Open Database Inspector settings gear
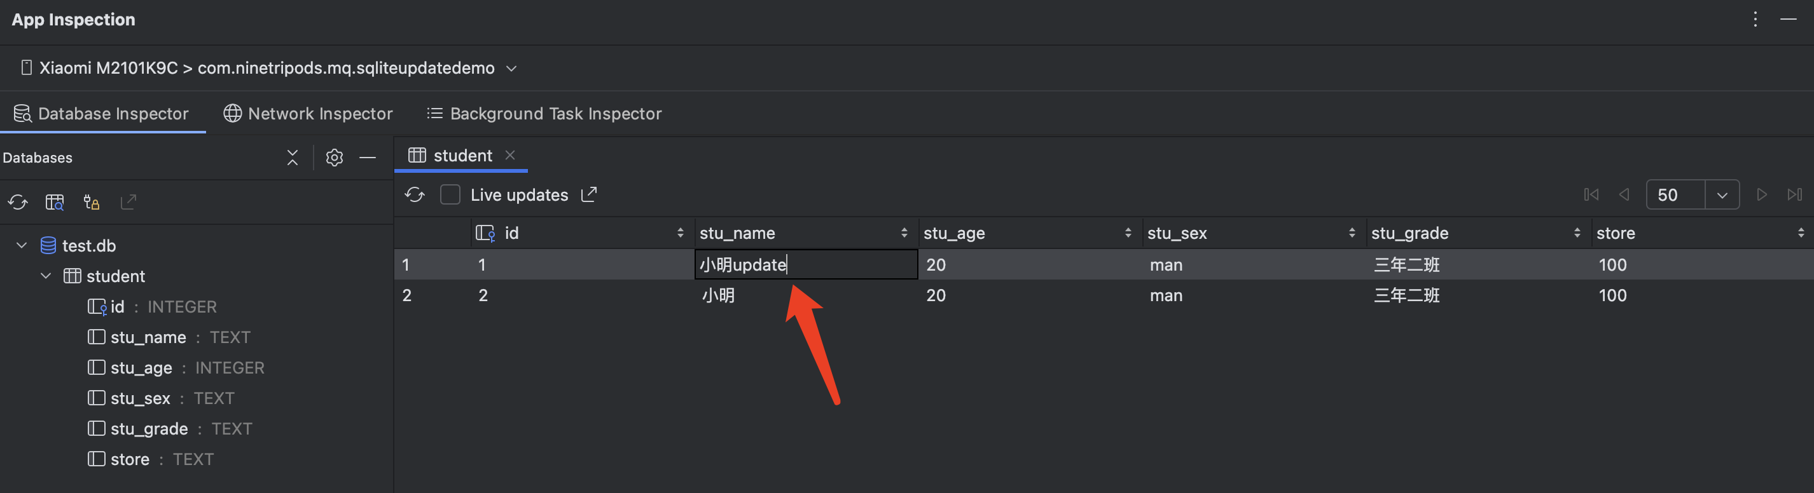 334,158
